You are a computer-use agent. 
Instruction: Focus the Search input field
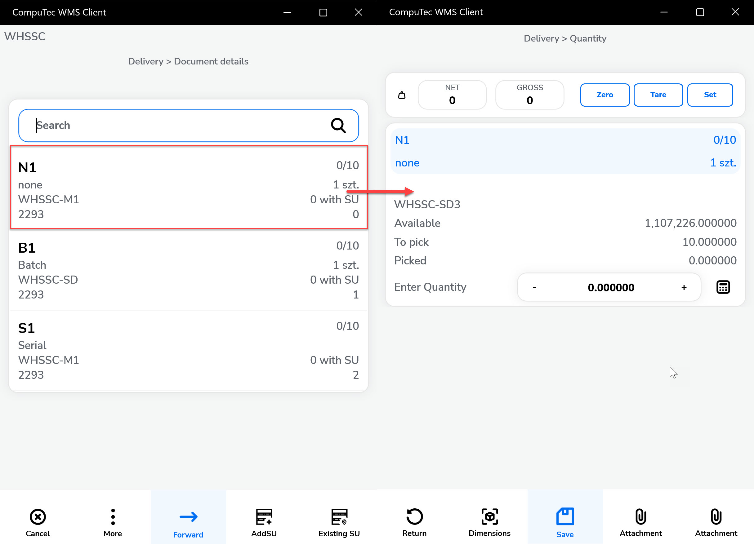(180, 126)
